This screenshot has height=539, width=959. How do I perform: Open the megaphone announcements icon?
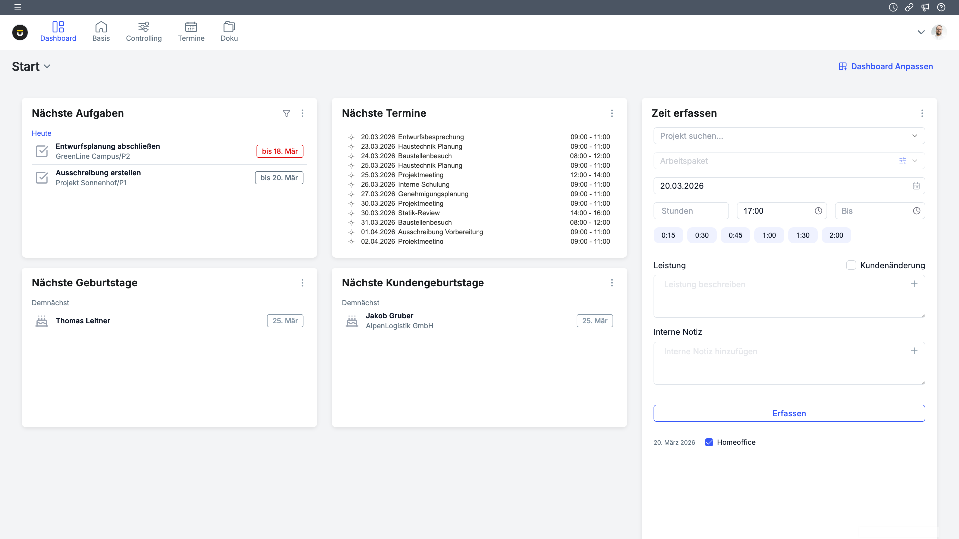point(925,7)
